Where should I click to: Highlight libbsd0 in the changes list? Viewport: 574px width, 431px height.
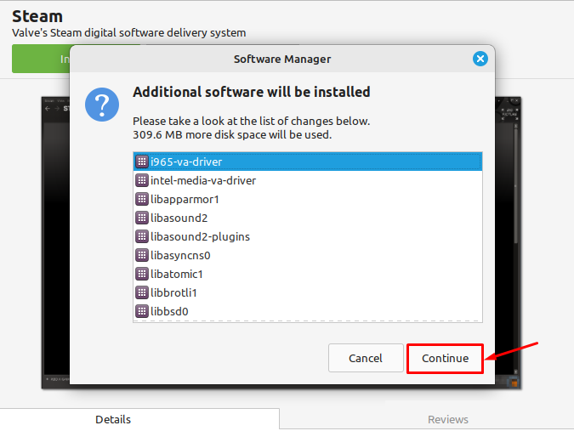(169, 311)
